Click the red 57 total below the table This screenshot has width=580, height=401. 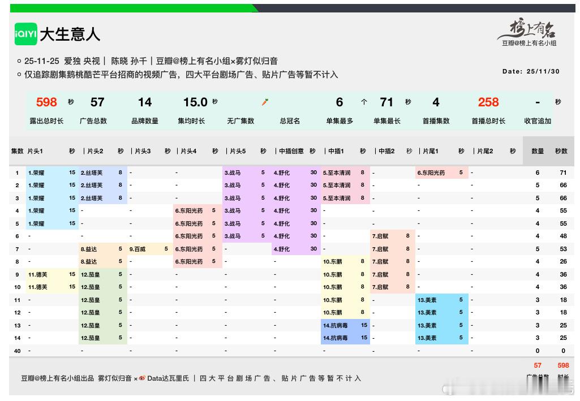coord(538,365)
